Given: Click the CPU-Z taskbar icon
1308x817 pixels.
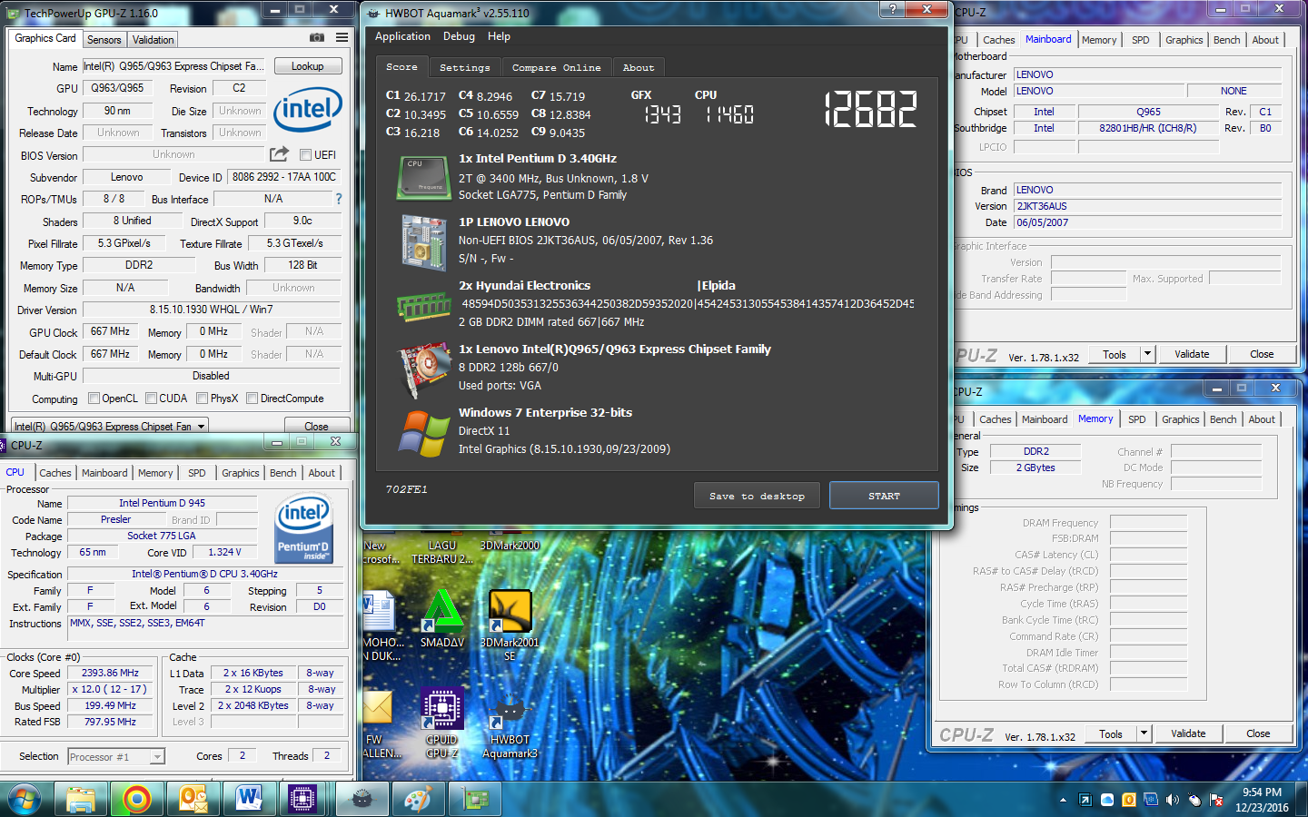Looking at the screenshot, I should [302, 799].
